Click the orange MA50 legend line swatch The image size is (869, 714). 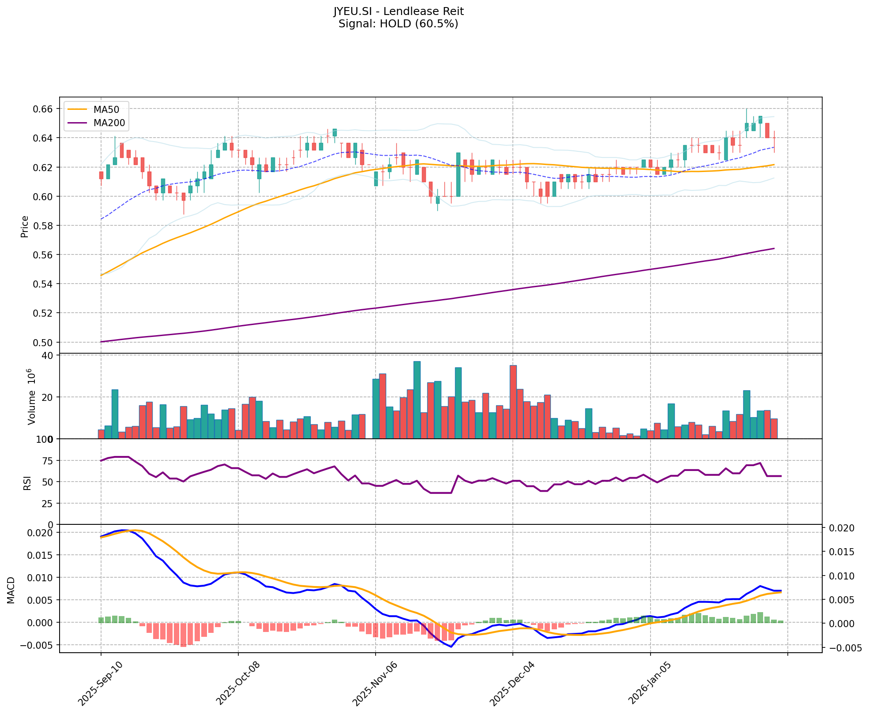pos(78,109)
